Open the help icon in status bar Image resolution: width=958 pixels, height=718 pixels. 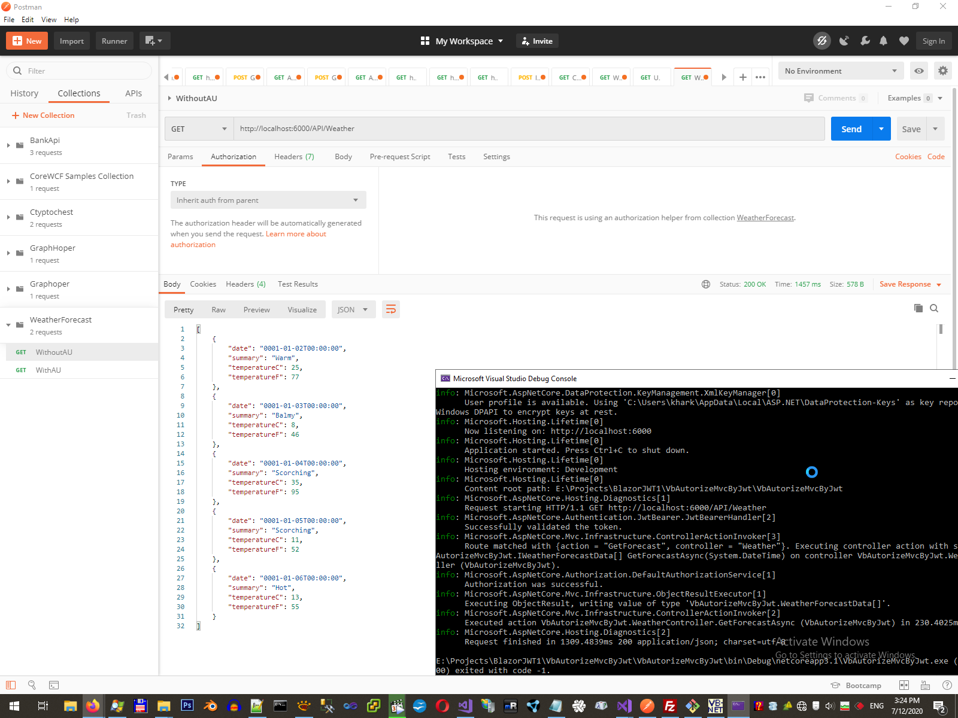[x=947, y=685]
